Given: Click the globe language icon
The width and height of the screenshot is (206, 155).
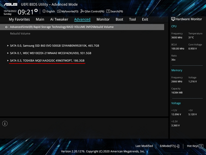Looking at the screenshot, I should tap(44, 11).
